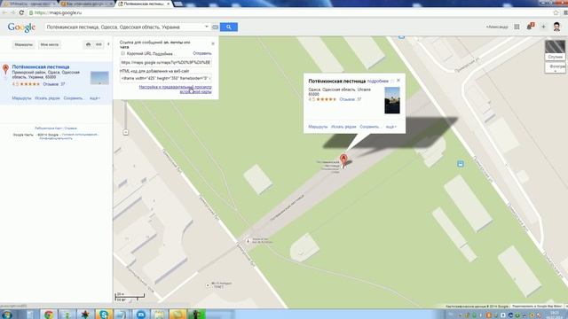
Task: Click Искать рядом in left panel
Action: pyautogui.click(x=47, y=98)
